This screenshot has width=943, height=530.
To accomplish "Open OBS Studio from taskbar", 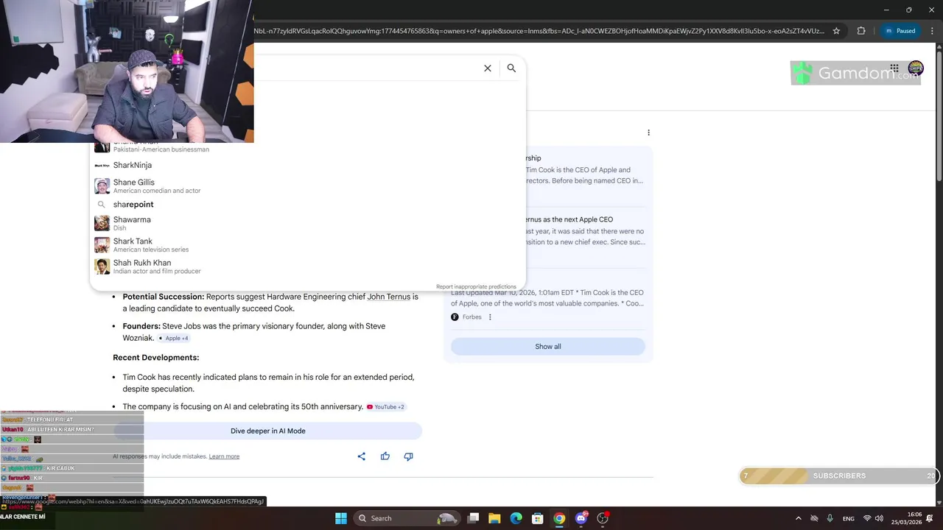I will (603, 518).
